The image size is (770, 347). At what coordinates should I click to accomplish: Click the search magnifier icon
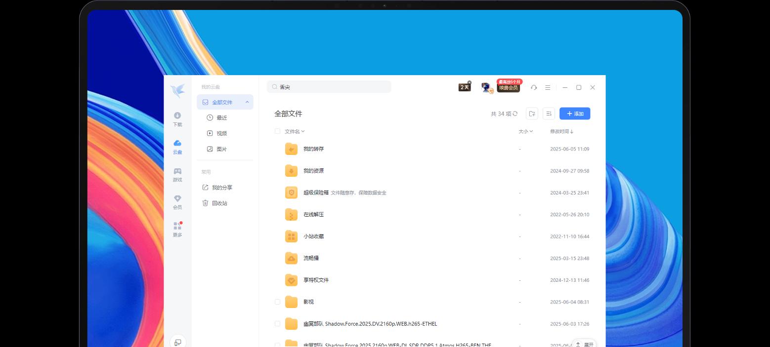pos(275,87)
